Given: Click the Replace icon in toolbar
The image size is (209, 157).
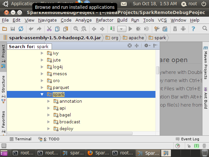Looking at the screenshot, I should 84,29.
